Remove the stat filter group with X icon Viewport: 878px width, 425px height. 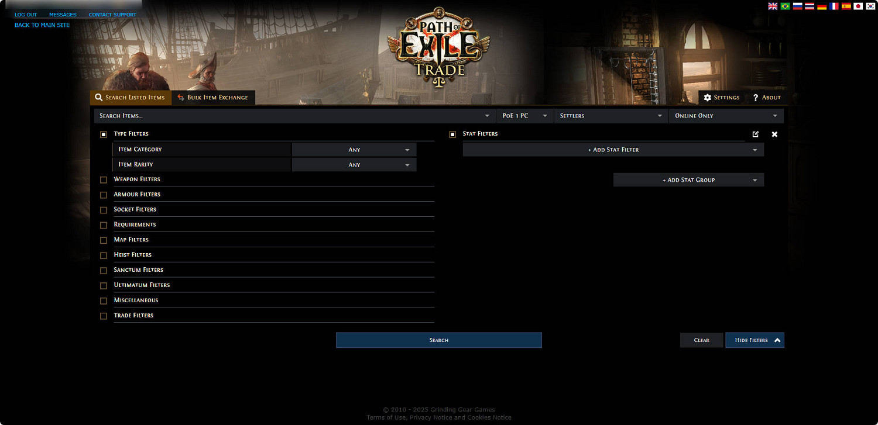774,134
